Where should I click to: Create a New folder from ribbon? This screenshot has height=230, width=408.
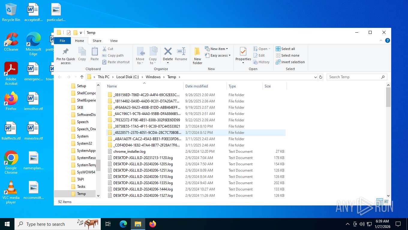pyautogui.click(x=197, y=56)
